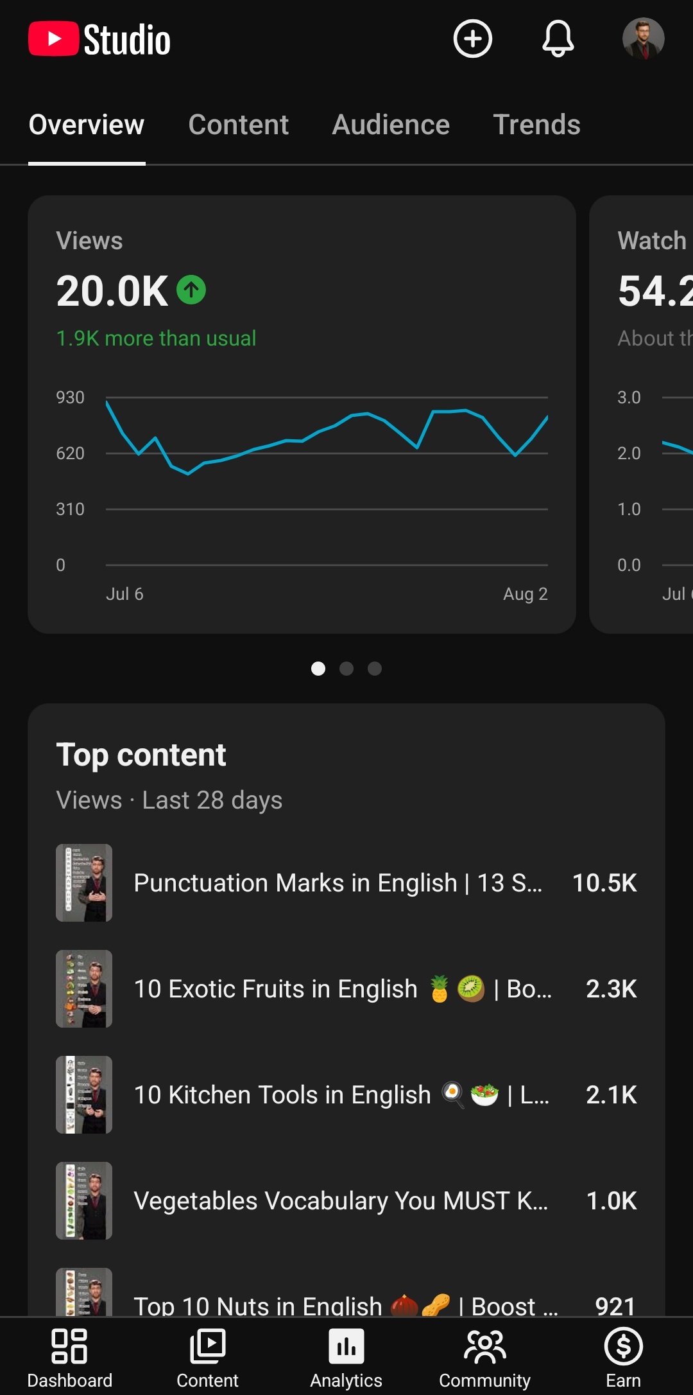This screenshot has width=693, height=1395.
Task: Switch to the Trends tab
Action: [536, 125]
